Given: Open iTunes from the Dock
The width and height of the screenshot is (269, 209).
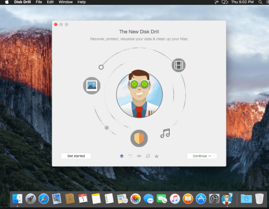Looking at the screenshot, I should click(175, 199).
